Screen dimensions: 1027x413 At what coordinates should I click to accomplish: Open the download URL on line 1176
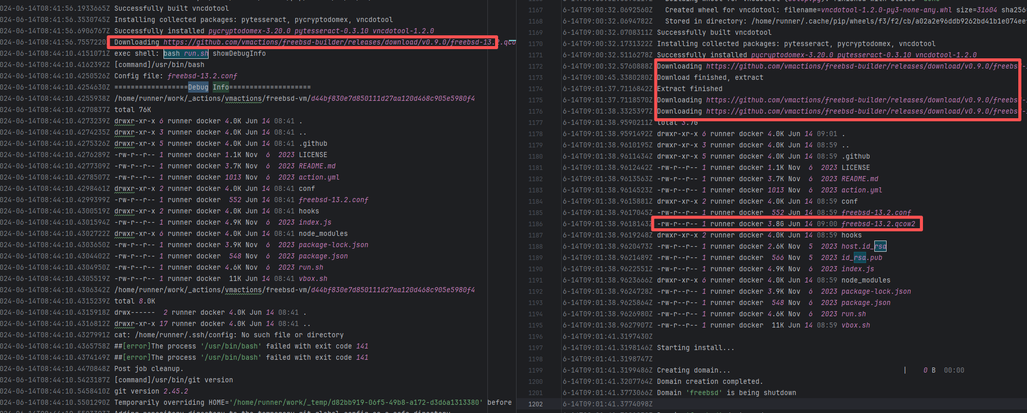(861, 112)
